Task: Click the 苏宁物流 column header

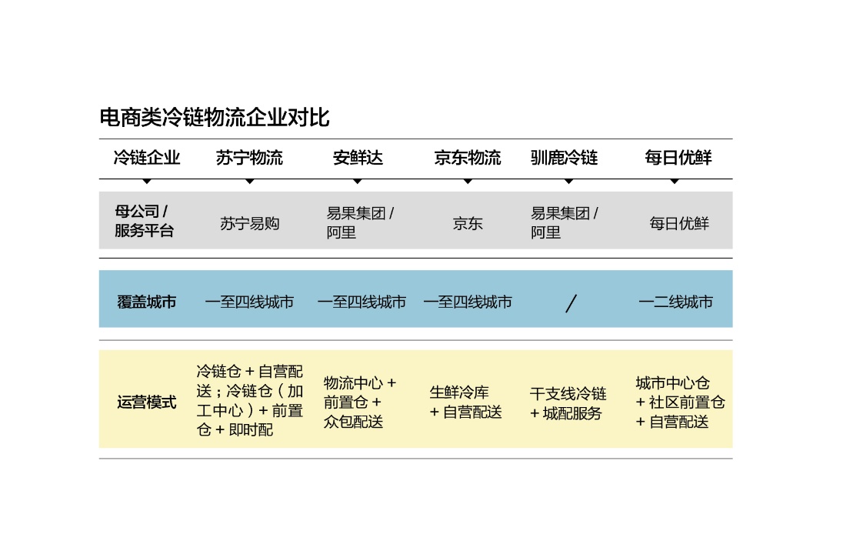Action: pos(249,158)
